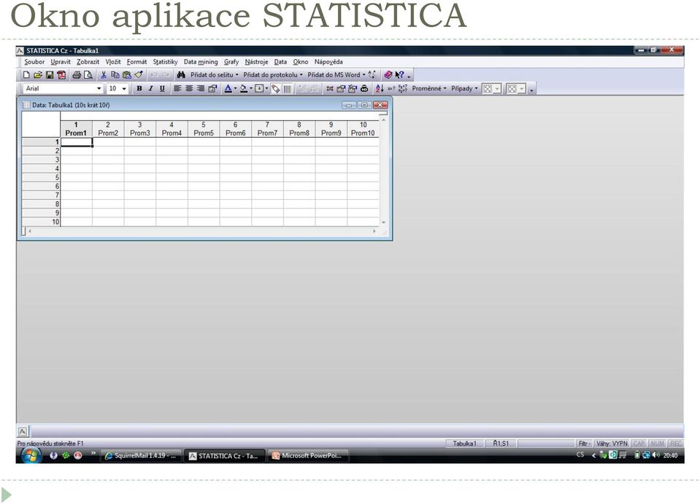Screen dimensions: 700x504
Task: Open the Nástroje menu
Action: [x=256, y=62]
